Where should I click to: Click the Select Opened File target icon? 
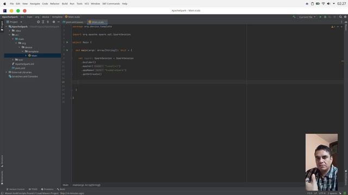coord(39,22)
